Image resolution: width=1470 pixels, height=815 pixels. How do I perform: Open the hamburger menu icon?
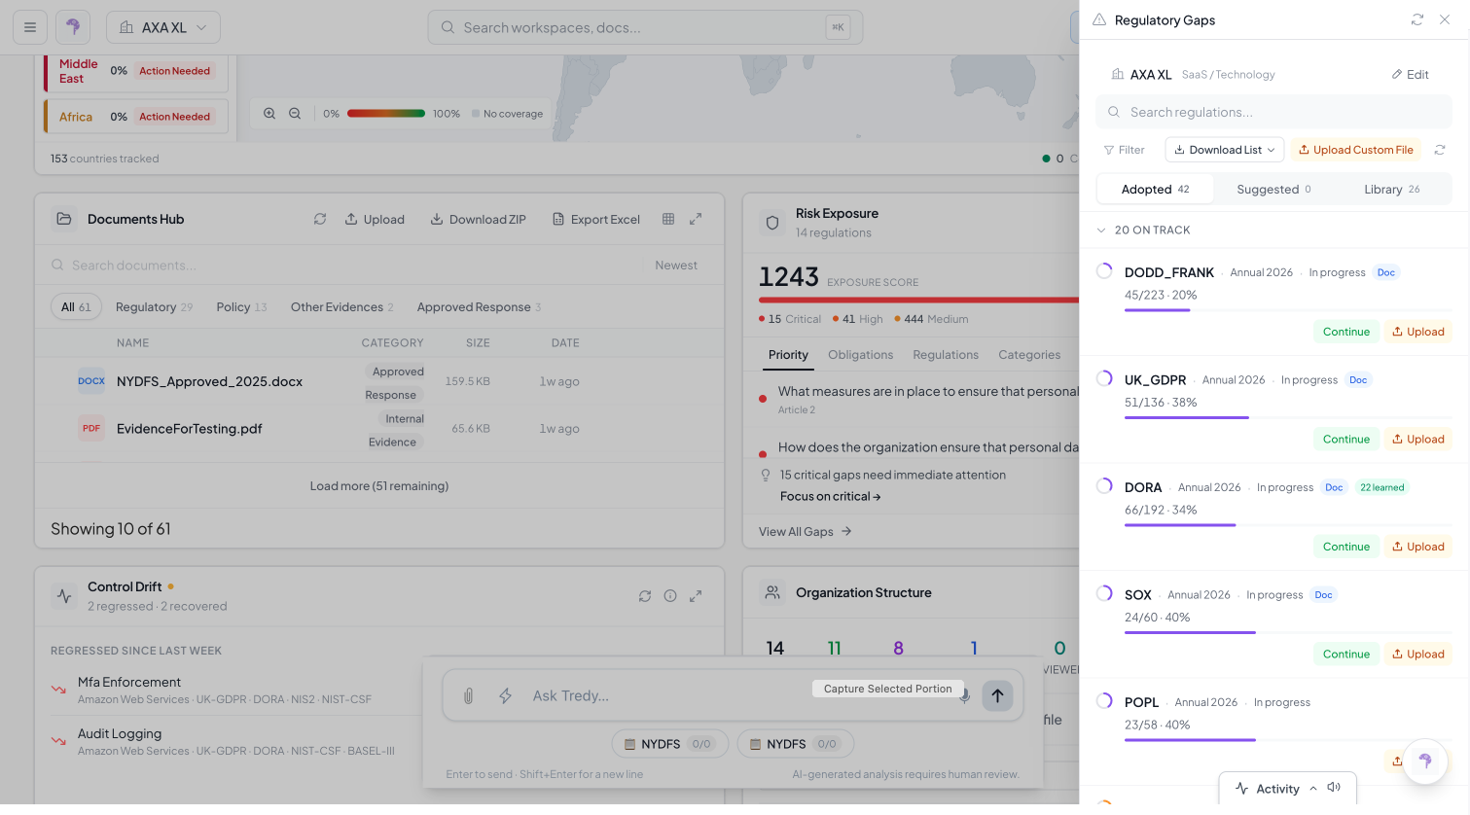(30, 27)
